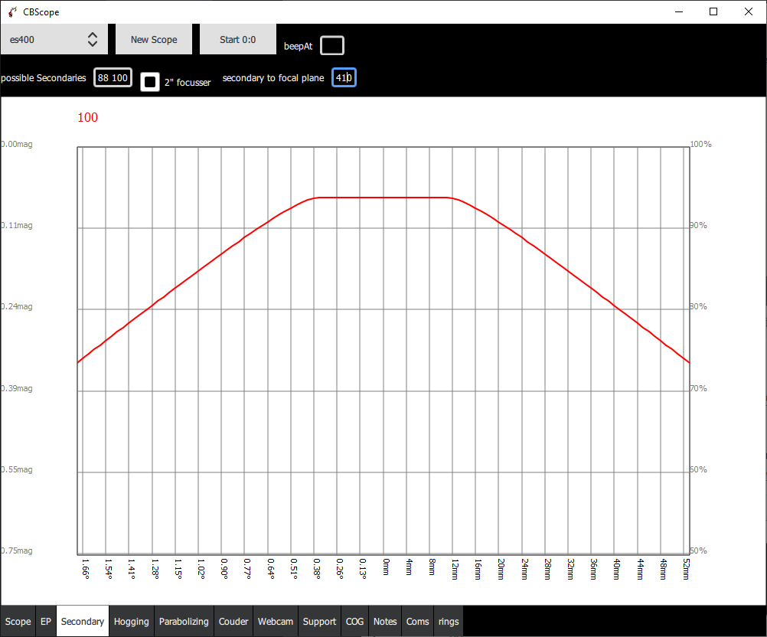Switch to the Scope tab

(x=18, y=621)
